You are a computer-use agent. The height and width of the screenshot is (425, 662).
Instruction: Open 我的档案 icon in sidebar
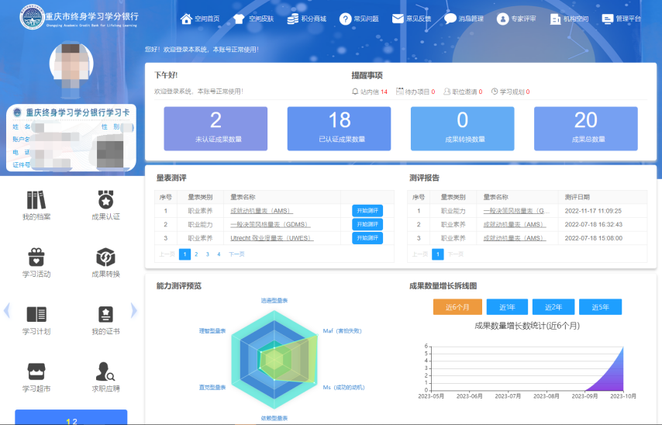pyautogui.click(x=36, y=200)
